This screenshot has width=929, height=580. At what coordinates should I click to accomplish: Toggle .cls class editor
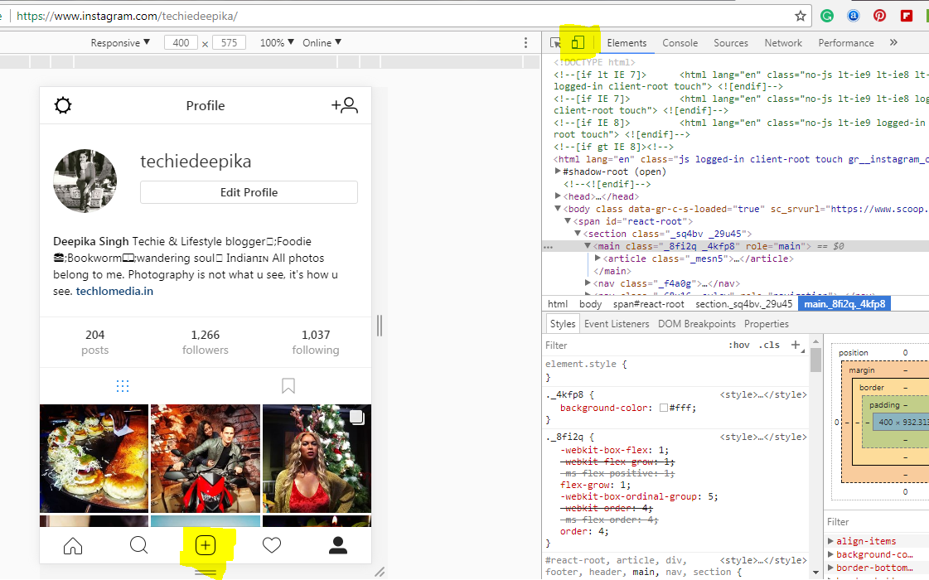(x=769, y=345)
